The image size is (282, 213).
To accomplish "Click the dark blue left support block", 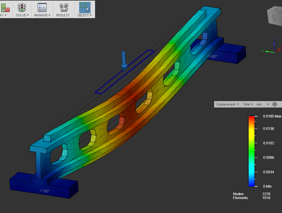I will pyautogui.click(x=44, y=185).
